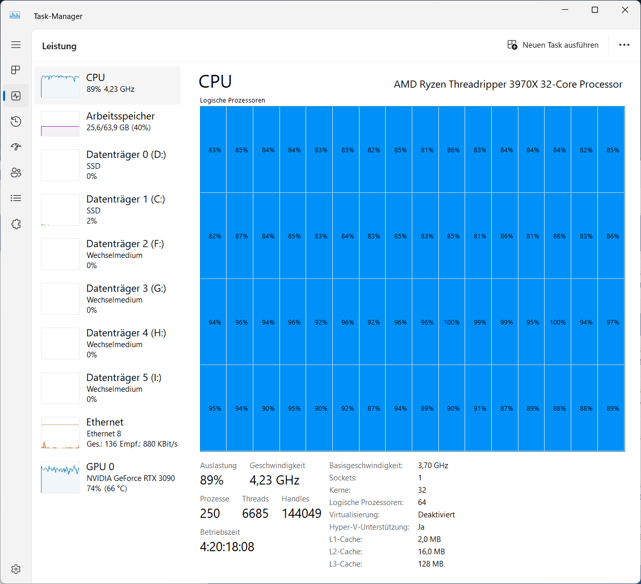This screenshot has height=584, width=641.
Task: Open the Startup apps icon in sidebar
Action: pyautogui.click(x=16, y=147)
